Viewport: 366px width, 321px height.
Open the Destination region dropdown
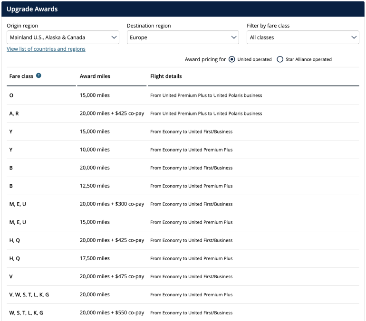click(x=183, y=38)
